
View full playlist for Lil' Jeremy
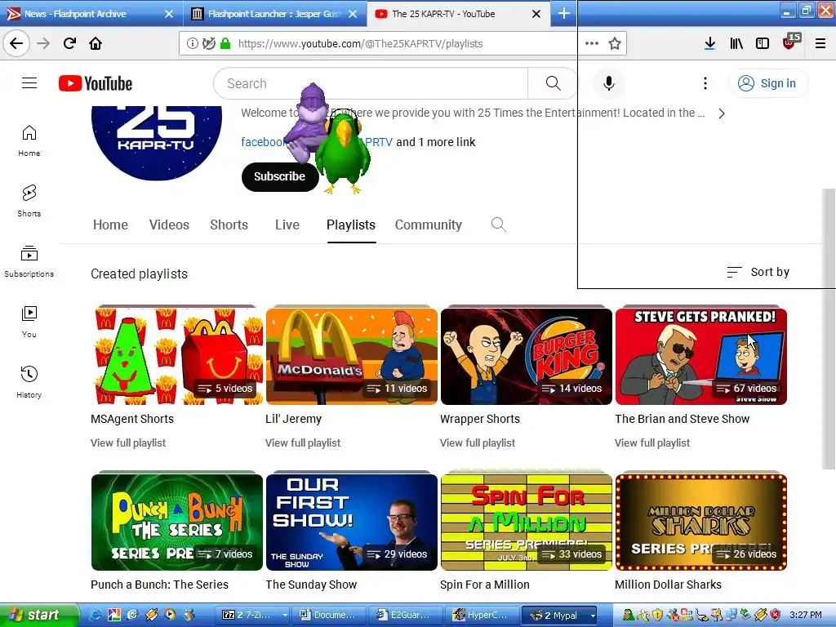[x=303, y=442]
